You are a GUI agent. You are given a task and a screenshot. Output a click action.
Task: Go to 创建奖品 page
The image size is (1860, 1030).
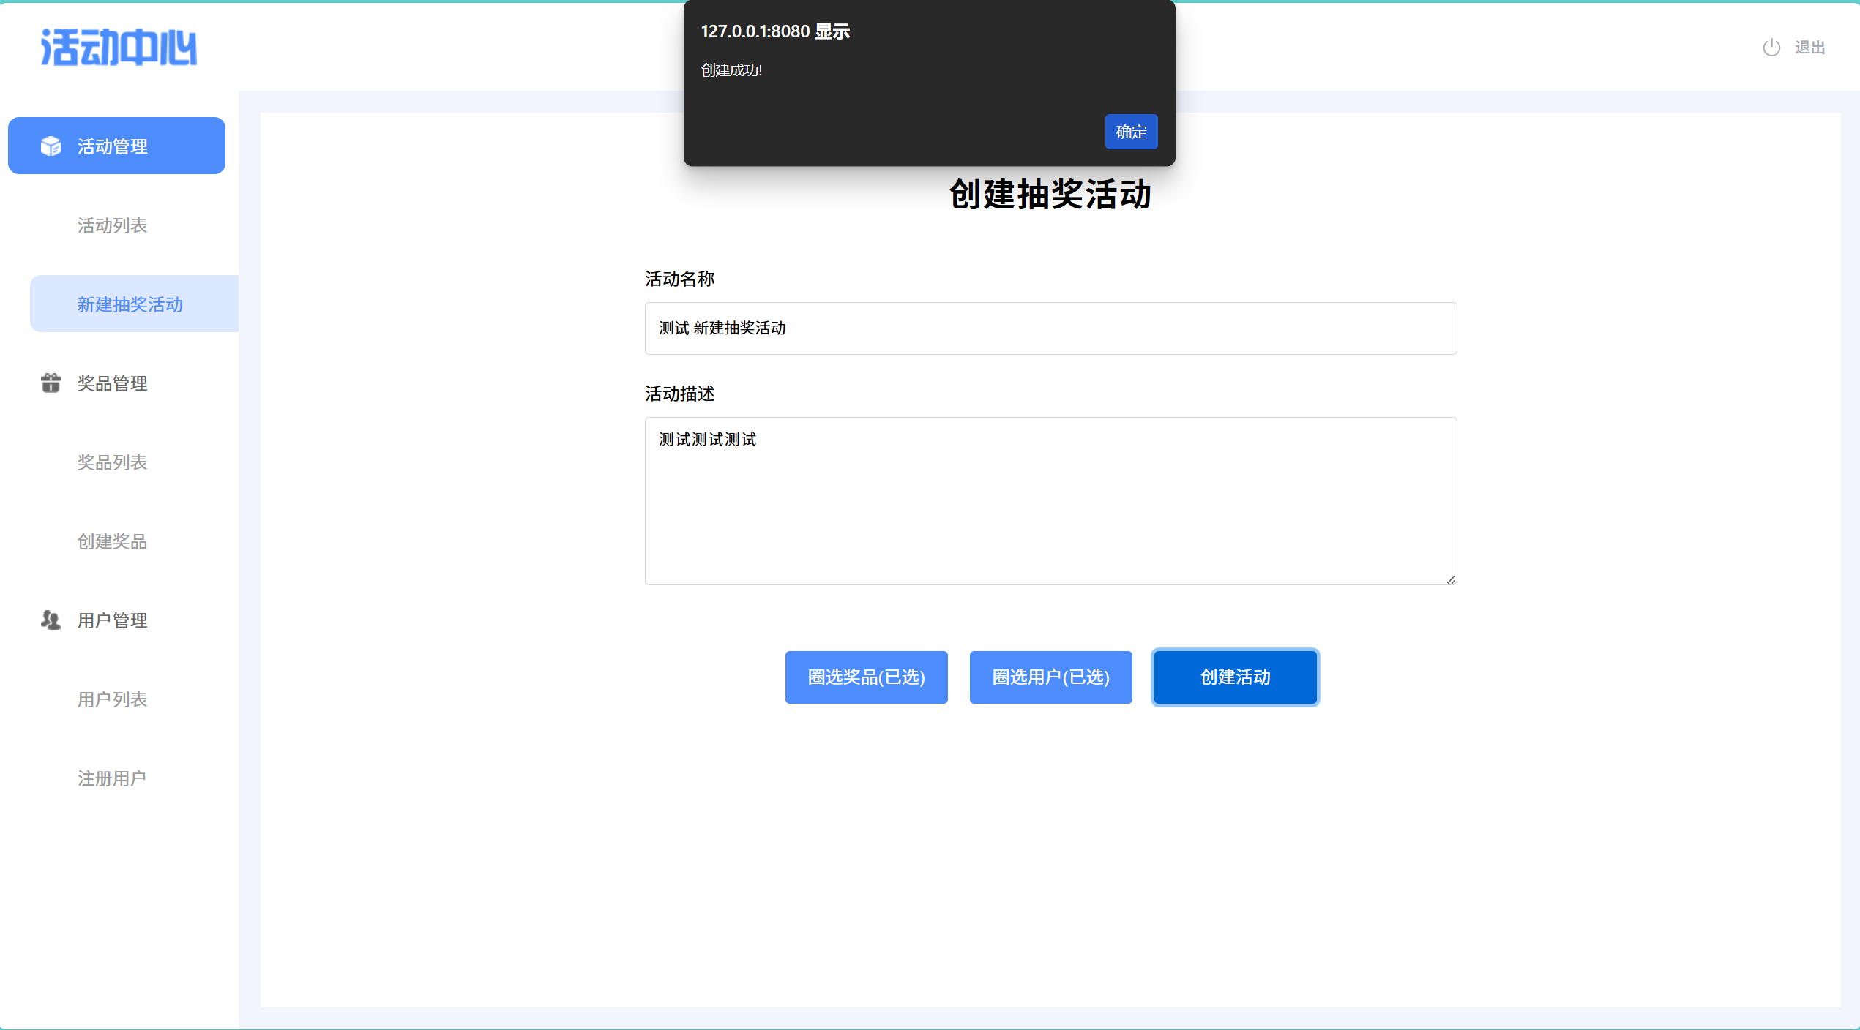(x=112, y=541)
